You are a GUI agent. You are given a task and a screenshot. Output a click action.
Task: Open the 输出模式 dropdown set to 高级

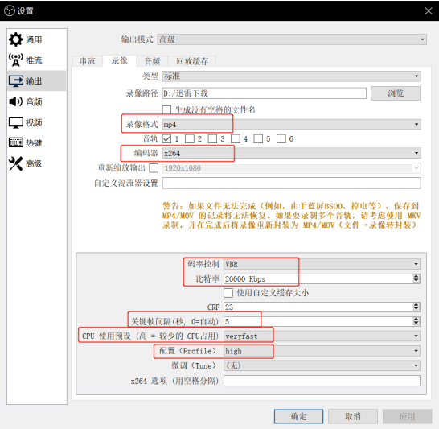coord(292,39)
